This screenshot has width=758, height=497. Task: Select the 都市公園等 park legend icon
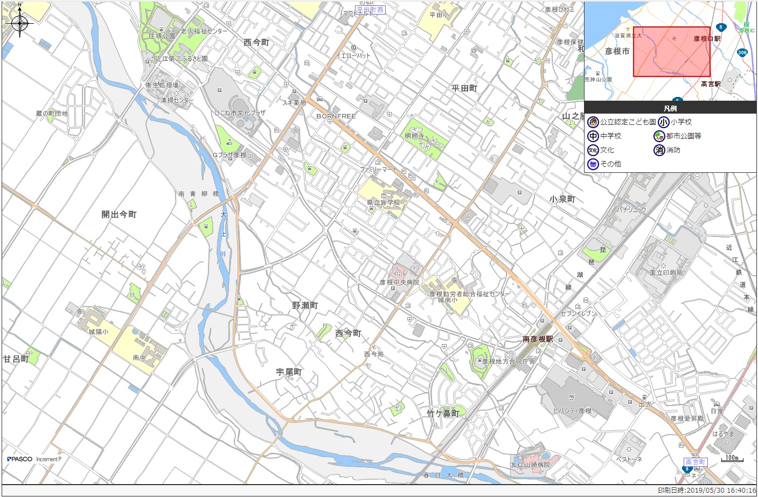point(659,136)
